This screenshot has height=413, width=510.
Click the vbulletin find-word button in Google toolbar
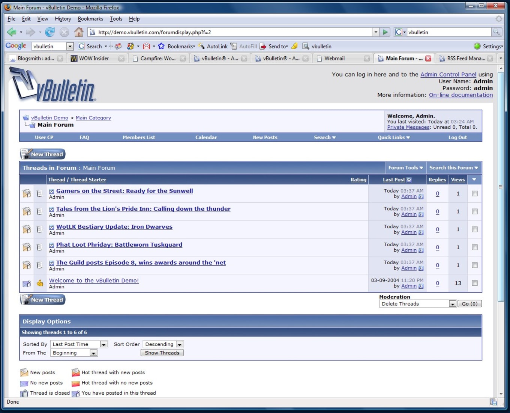pos(317,46)
